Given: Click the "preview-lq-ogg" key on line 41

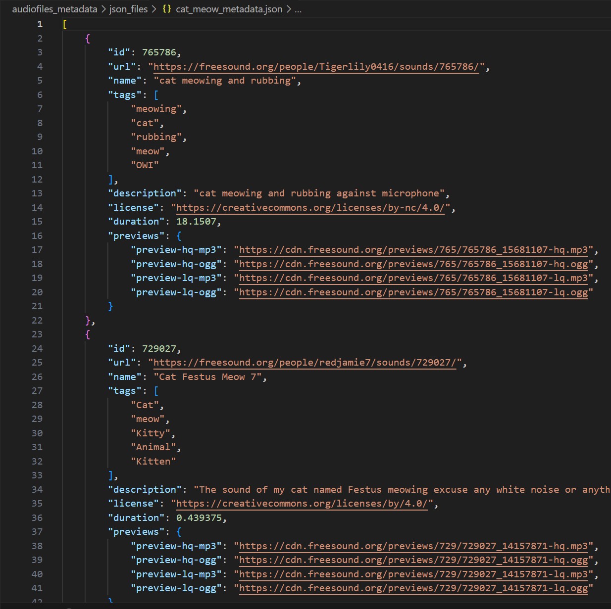Looking at the screenshot, I should [x=176, y=588].
